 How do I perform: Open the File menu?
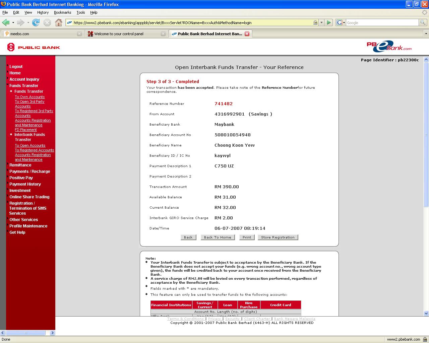point(5,12)
